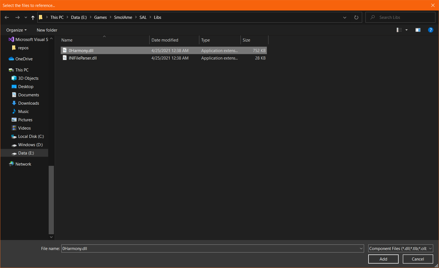Click the 752 KB size cell
Image resolution: width=439 pixels, height=268 pixels.
click(x=259, y=50)
